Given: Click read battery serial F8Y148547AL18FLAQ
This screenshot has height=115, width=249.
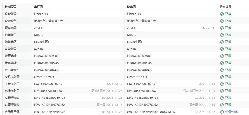Looking at the screenshot, I should (x=141, y=91).
